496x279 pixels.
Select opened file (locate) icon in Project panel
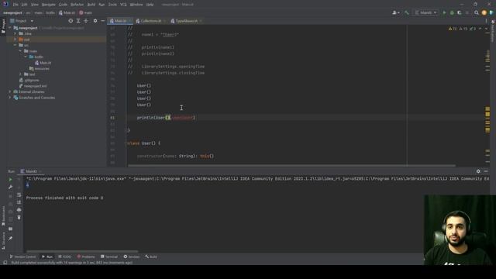click(71, 21)
